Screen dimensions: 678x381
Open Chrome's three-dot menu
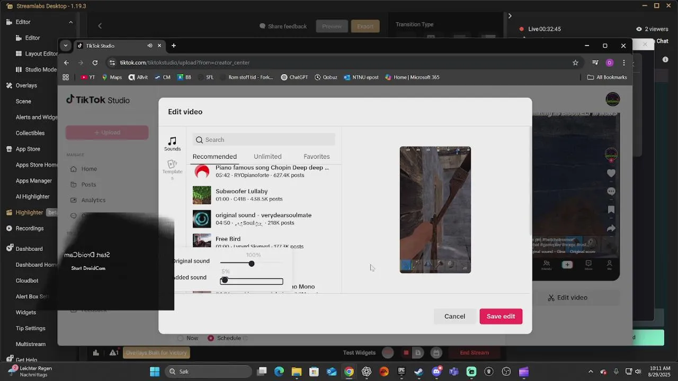pos(624,62)
